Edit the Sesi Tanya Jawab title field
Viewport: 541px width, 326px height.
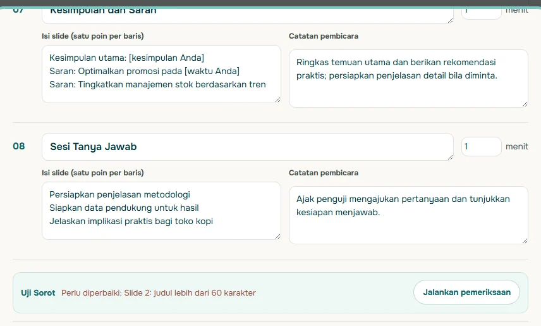(x=247, y=147)
